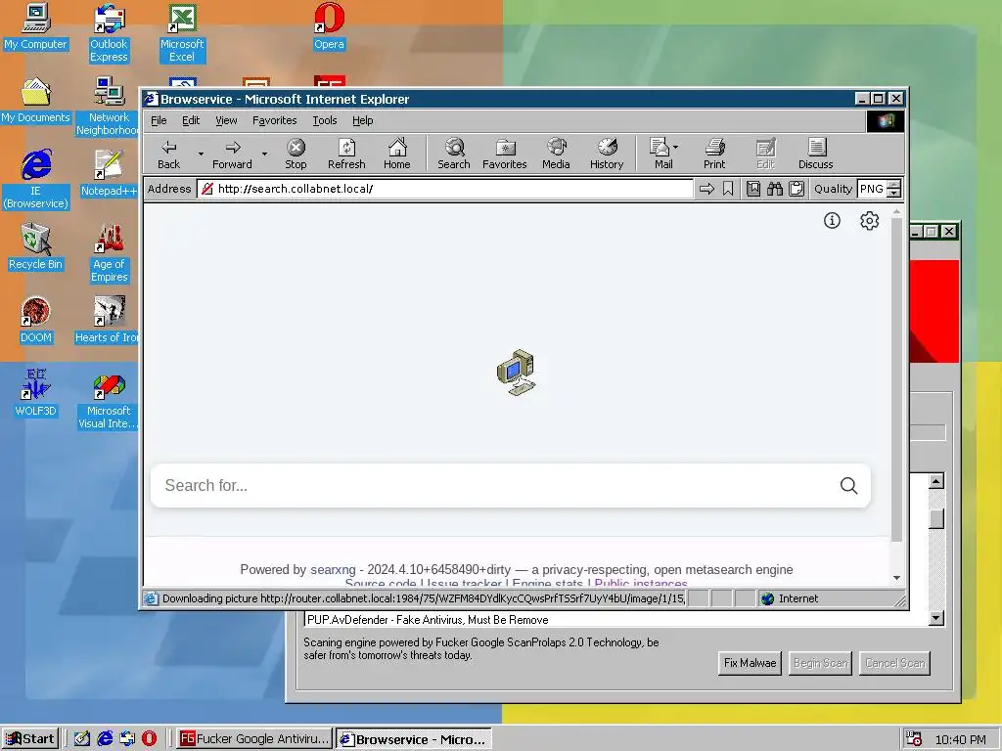Viewport: 1002px width, 751px height.
Task: Open the Help menu
Action: click(362, 120)
